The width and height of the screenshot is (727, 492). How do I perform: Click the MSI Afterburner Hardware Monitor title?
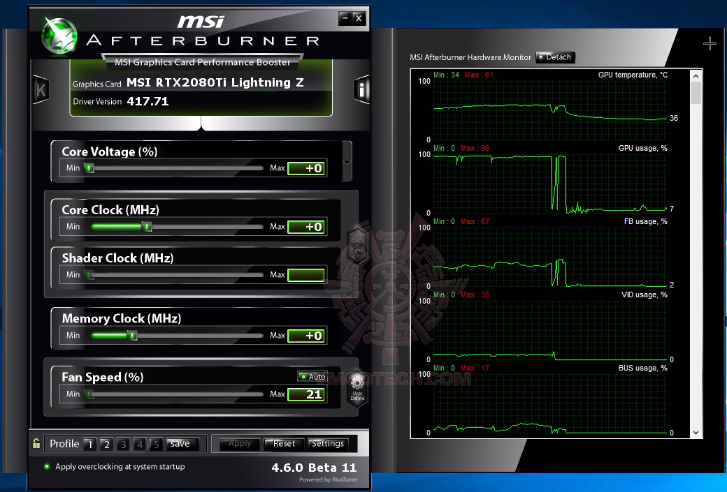(x=470, y=57)
